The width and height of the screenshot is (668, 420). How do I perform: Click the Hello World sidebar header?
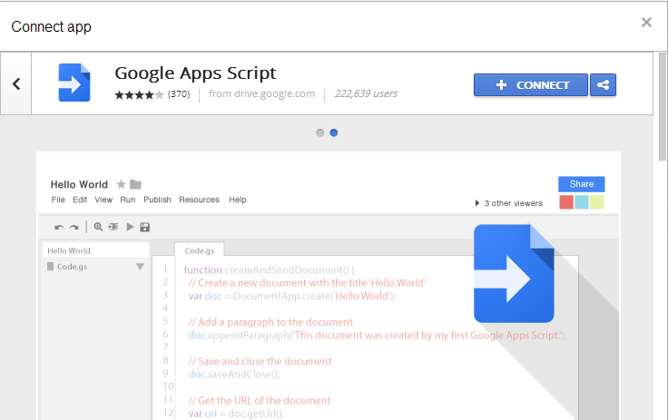[96, 250]
